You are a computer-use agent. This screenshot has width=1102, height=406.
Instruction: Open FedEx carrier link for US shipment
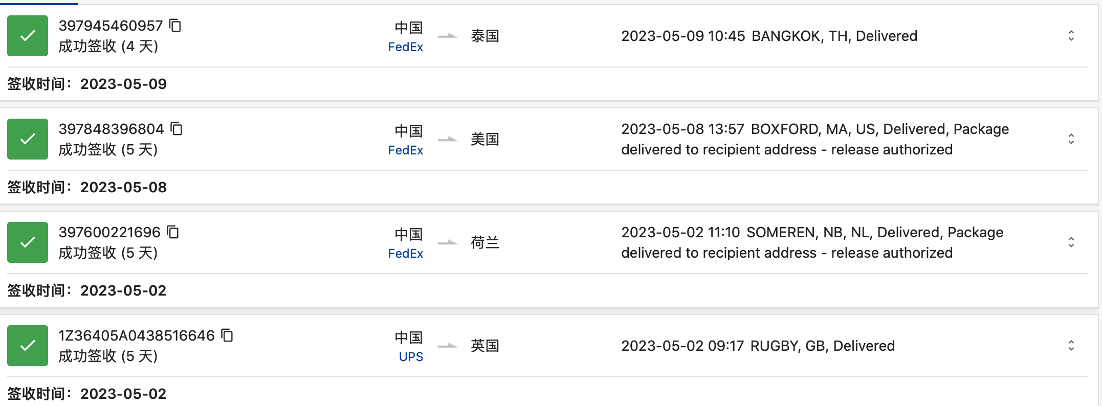(405, 150)
